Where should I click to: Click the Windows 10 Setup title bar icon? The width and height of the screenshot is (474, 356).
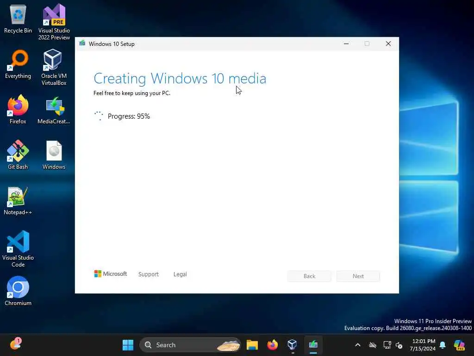click(x=82, y=44)
